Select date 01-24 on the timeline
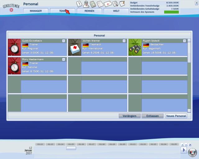The height and width of the screenshot is (159, 199). pos(164,144)
